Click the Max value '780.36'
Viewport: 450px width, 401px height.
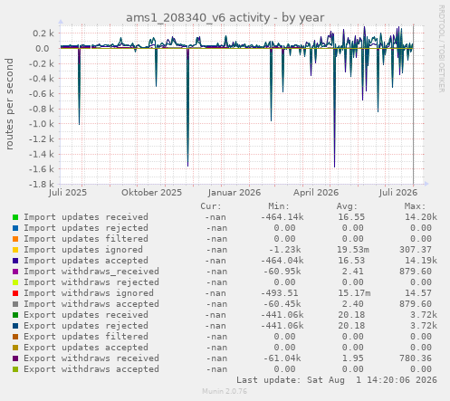coord(416,358)
